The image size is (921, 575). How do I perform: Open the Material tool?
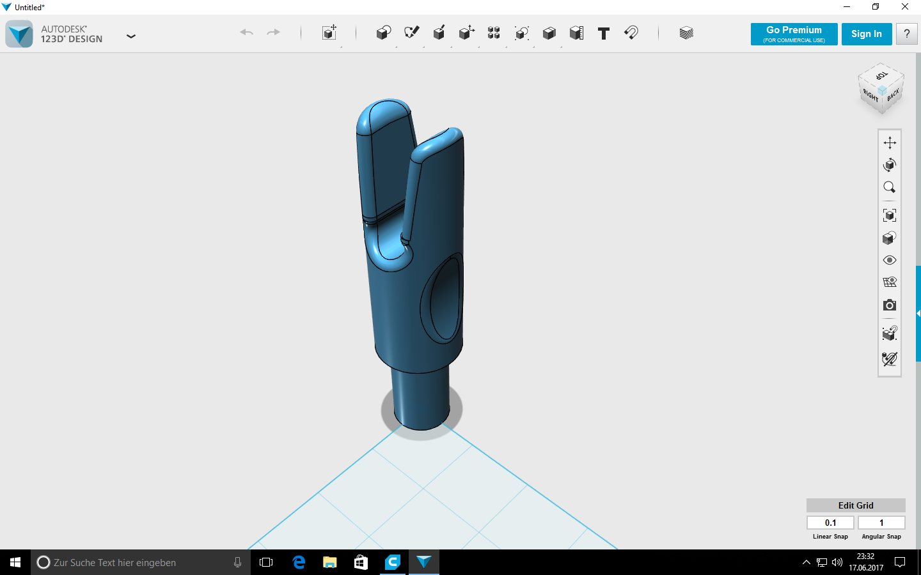pos(686,33)
